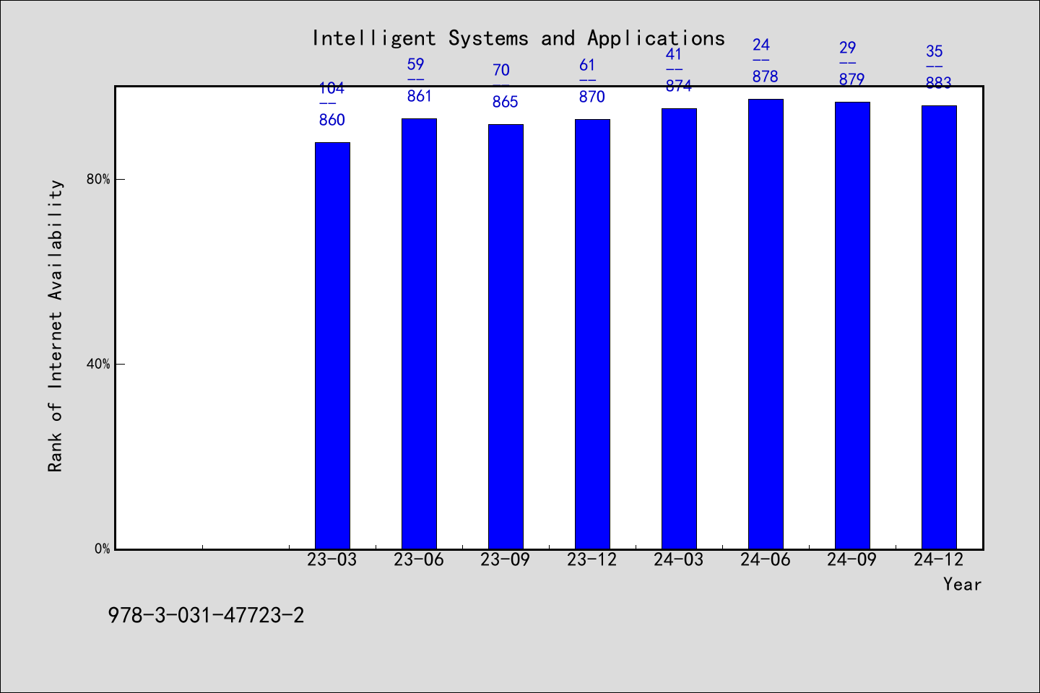This screenshot has height=693, width=1040.
Task: Click the '80%' y-axis tick label
Action: pos(98,180)
